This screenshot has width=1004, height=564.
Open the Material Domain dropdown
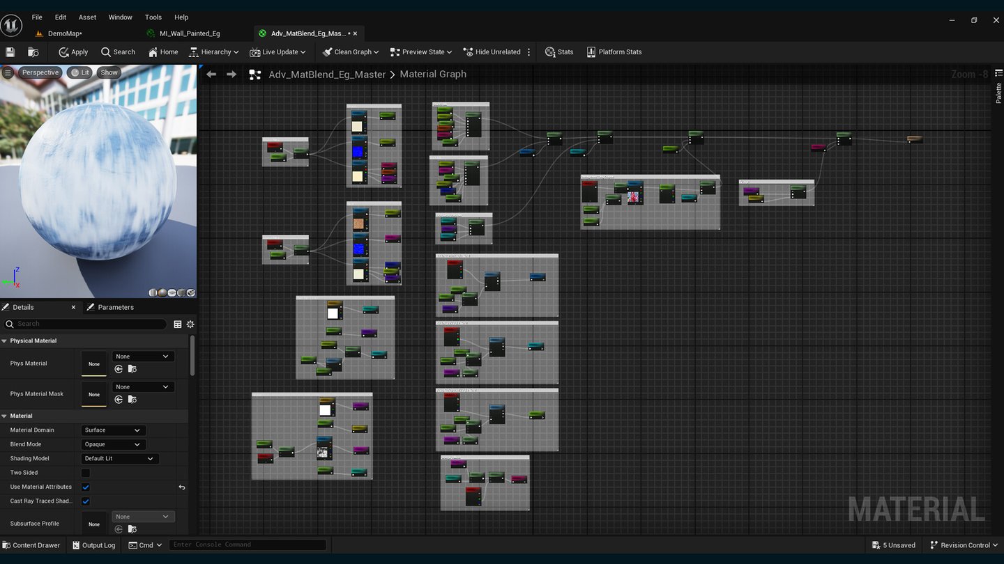point(112,430)
